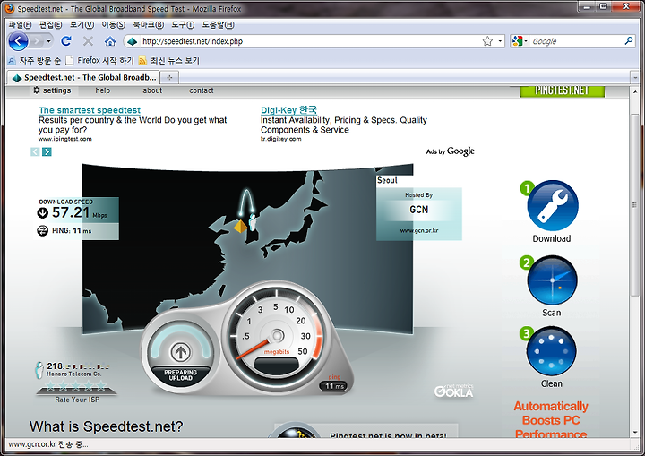This screenshot has width=645, height=456.
Task: Click the next ad arrow
Action: [x=47, y=152]
